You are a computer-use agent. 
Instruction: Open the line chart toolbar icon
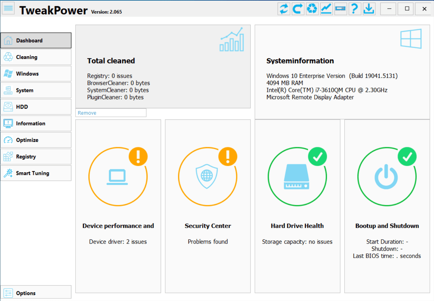(x=326, y=9)
